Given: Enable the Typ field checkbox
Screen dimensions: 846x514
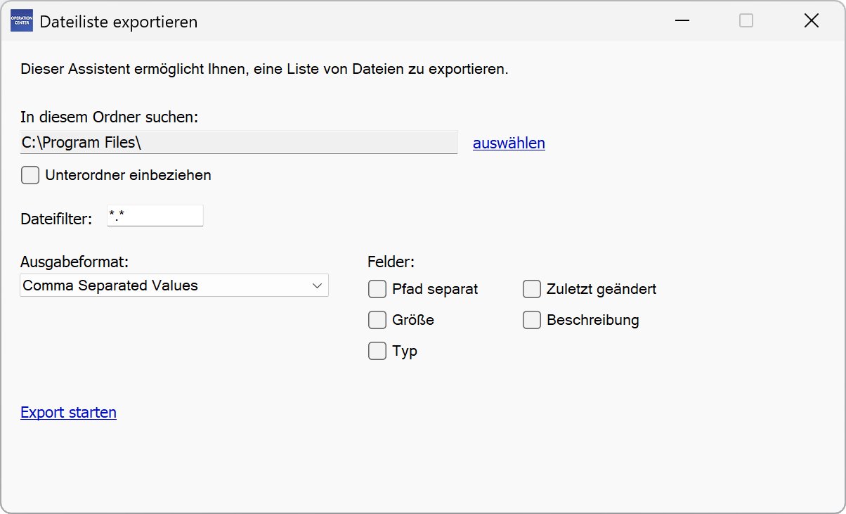Looking at the screenshot, I should click(x=377, y=351).
